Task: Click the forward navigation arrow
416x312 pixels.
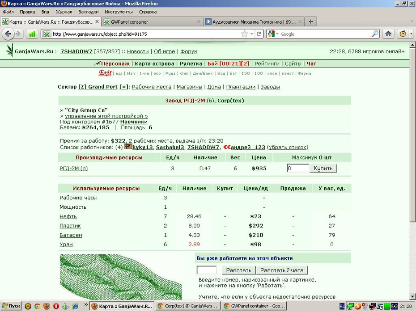Action: pyautogui.click(x=18, y=34)
